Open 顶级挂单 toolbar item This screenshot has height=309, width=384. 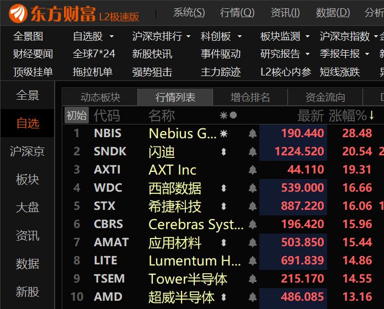pyautogui.click(x=33, y=72)
